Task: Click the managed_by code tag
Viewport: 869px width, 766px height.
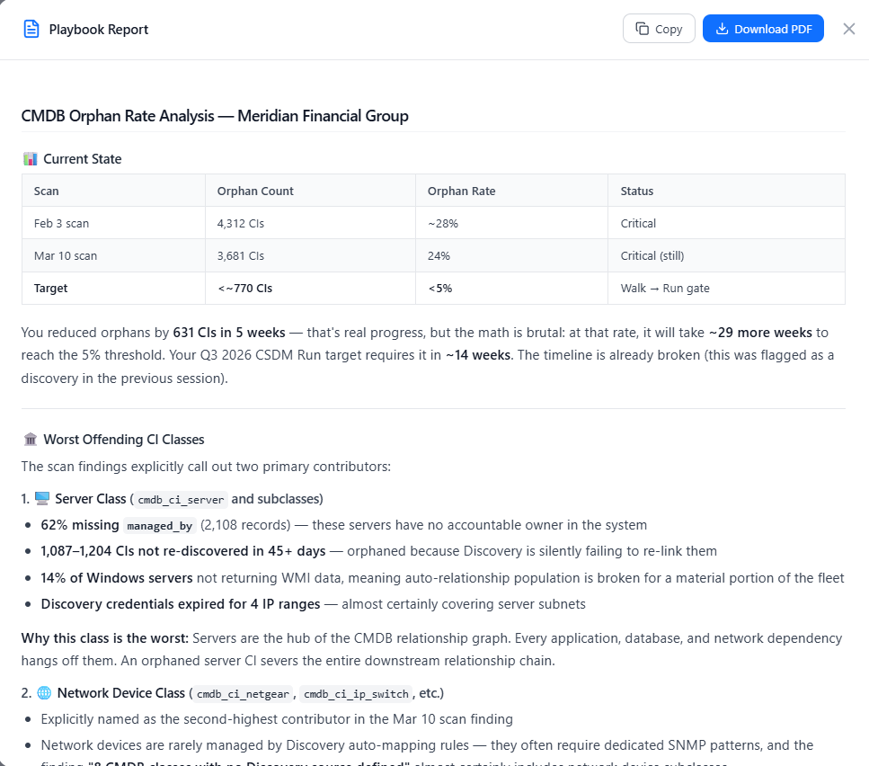Action: pyautogui.click(x=159, y=526)
